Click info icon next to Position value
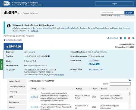 click(49, 56)
